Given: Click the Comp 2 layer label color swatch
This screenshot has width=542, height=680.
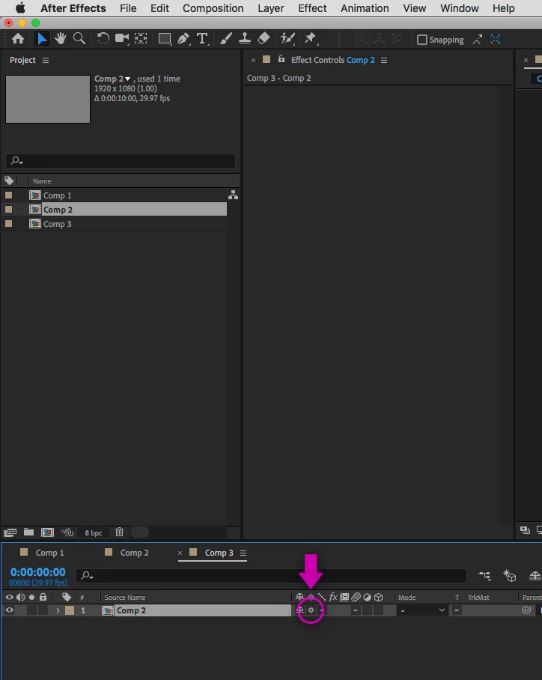Looking at the screenshot, I should click(70, 610).
